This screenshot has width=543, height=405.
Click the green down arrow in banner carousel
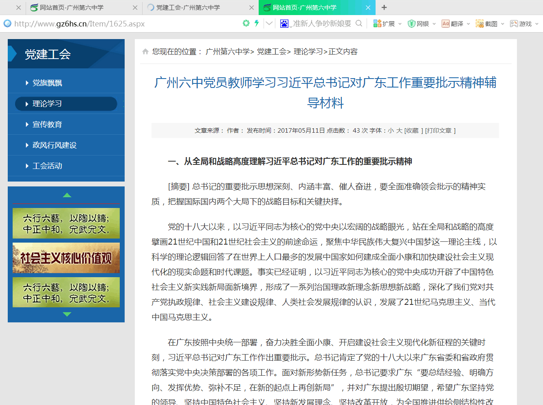(x=67, y=314)
